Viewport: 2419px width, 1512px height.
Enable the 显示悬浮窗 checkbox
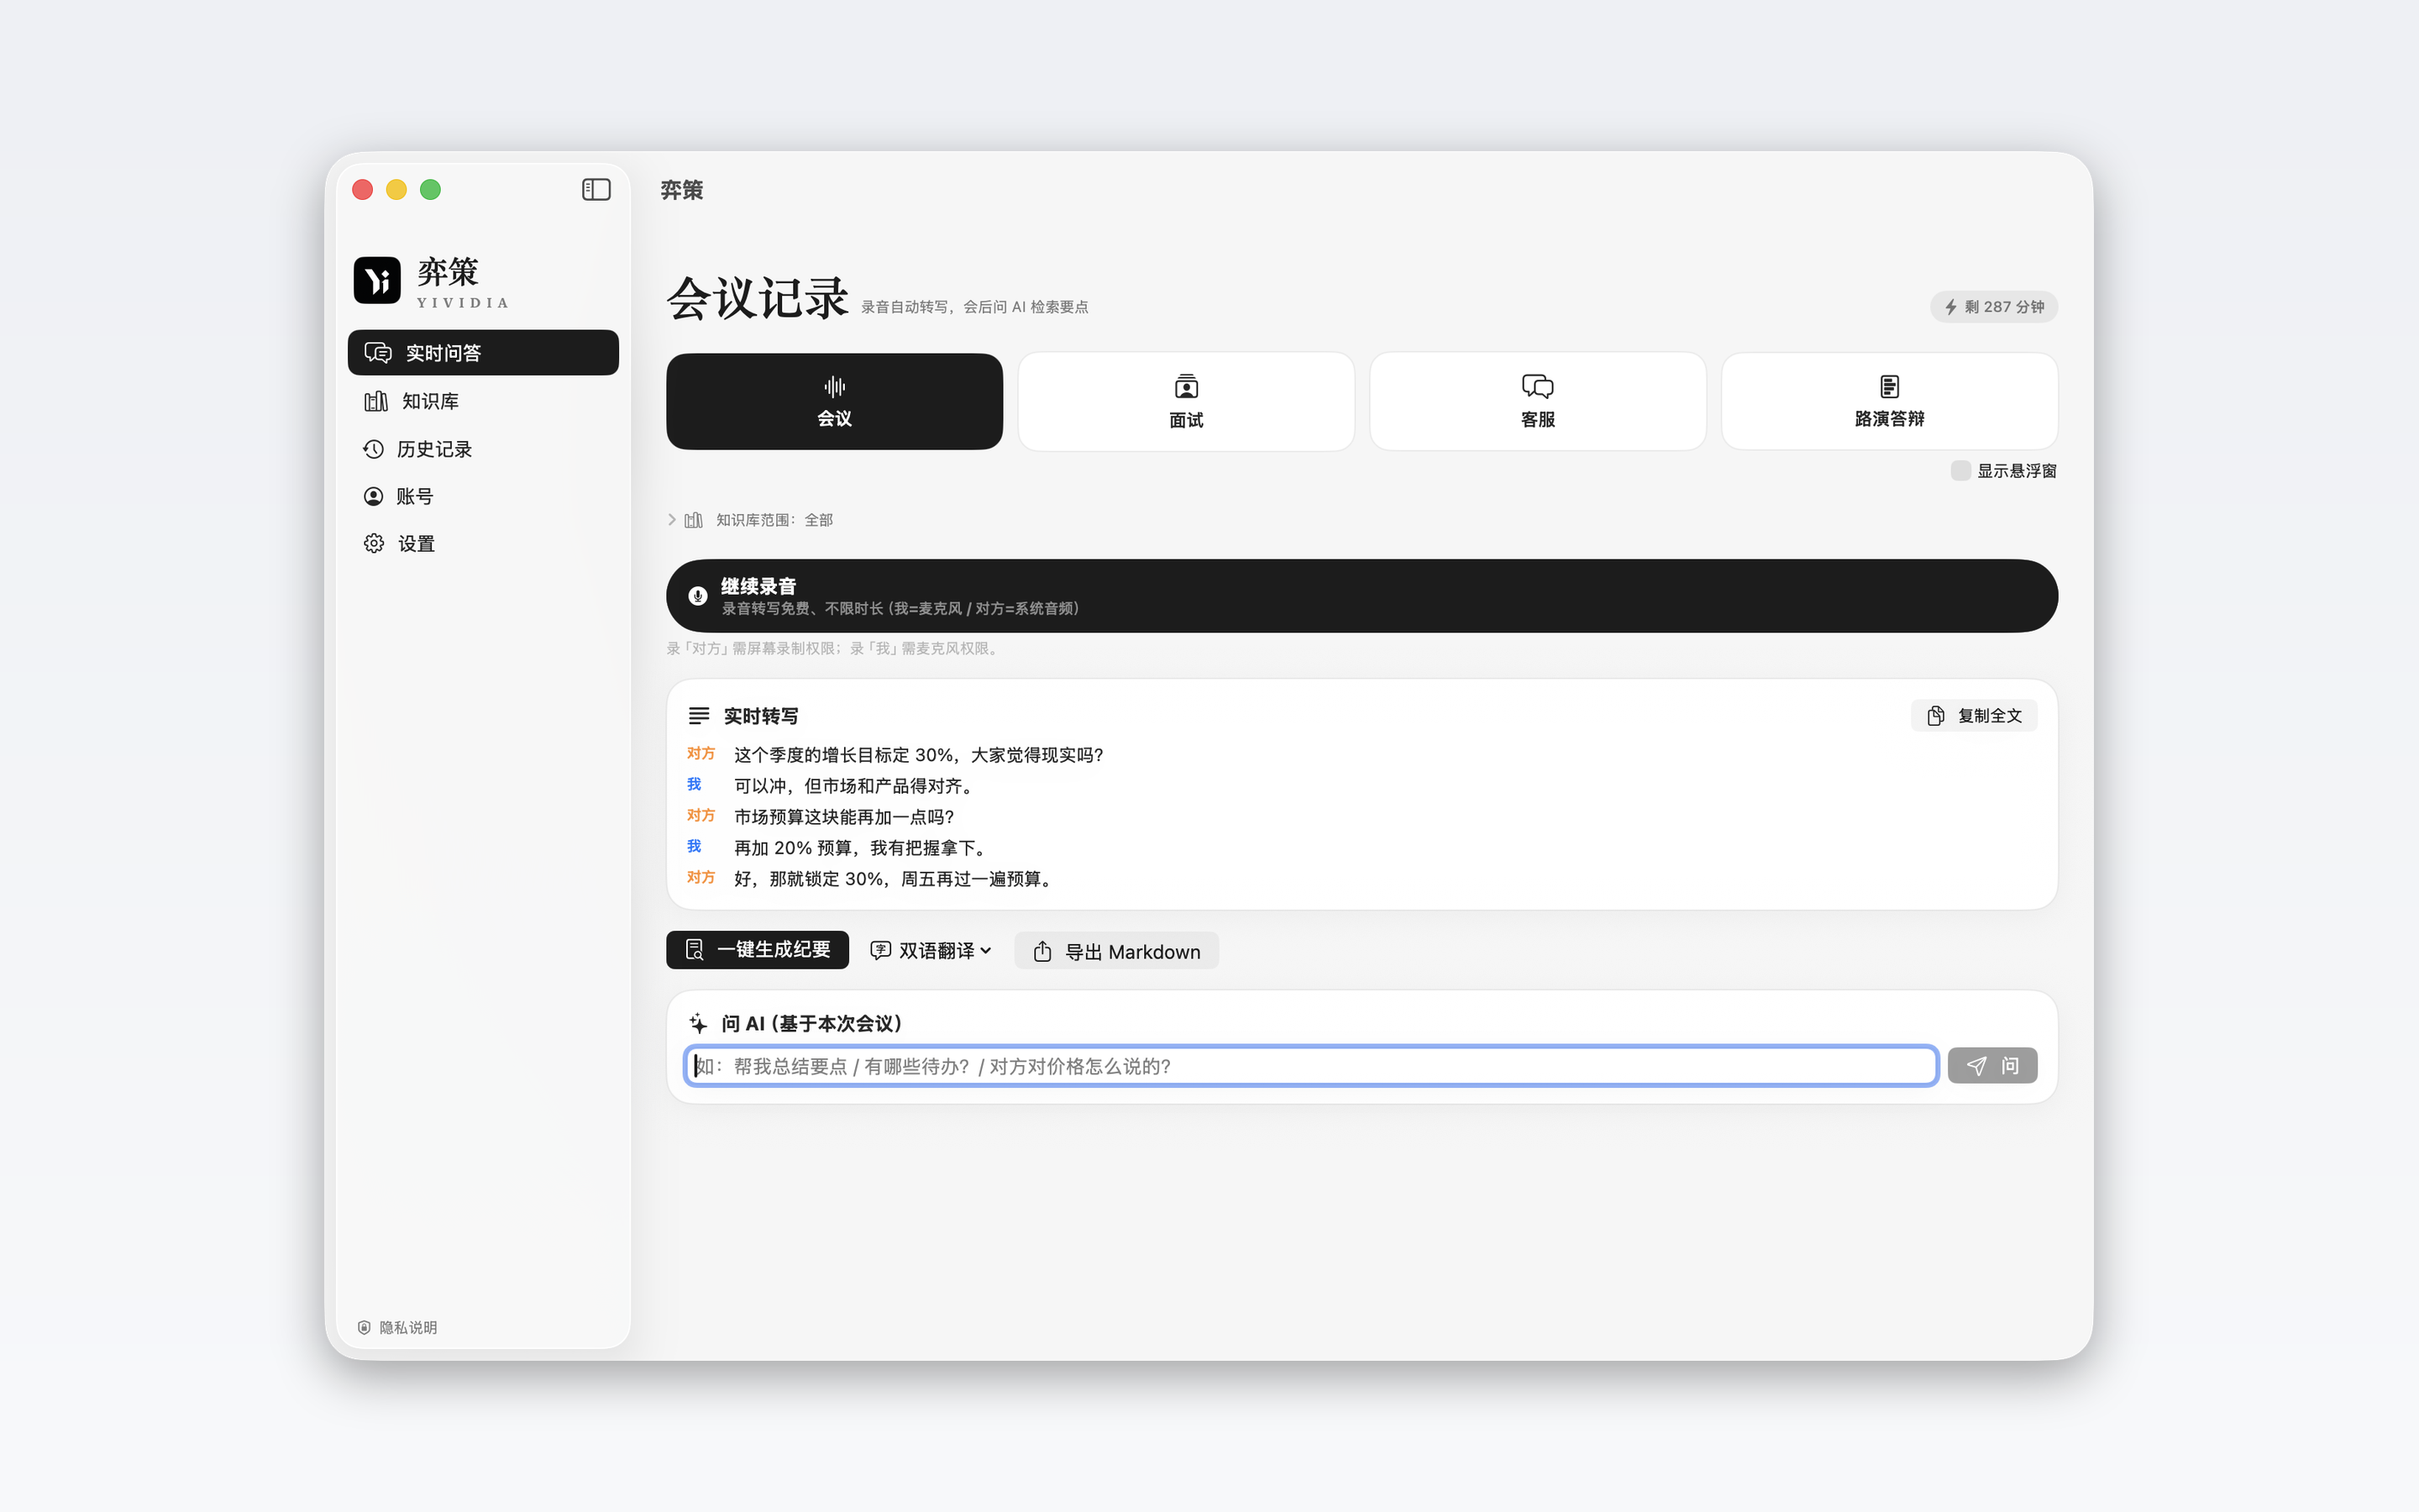click(1960, 470)
